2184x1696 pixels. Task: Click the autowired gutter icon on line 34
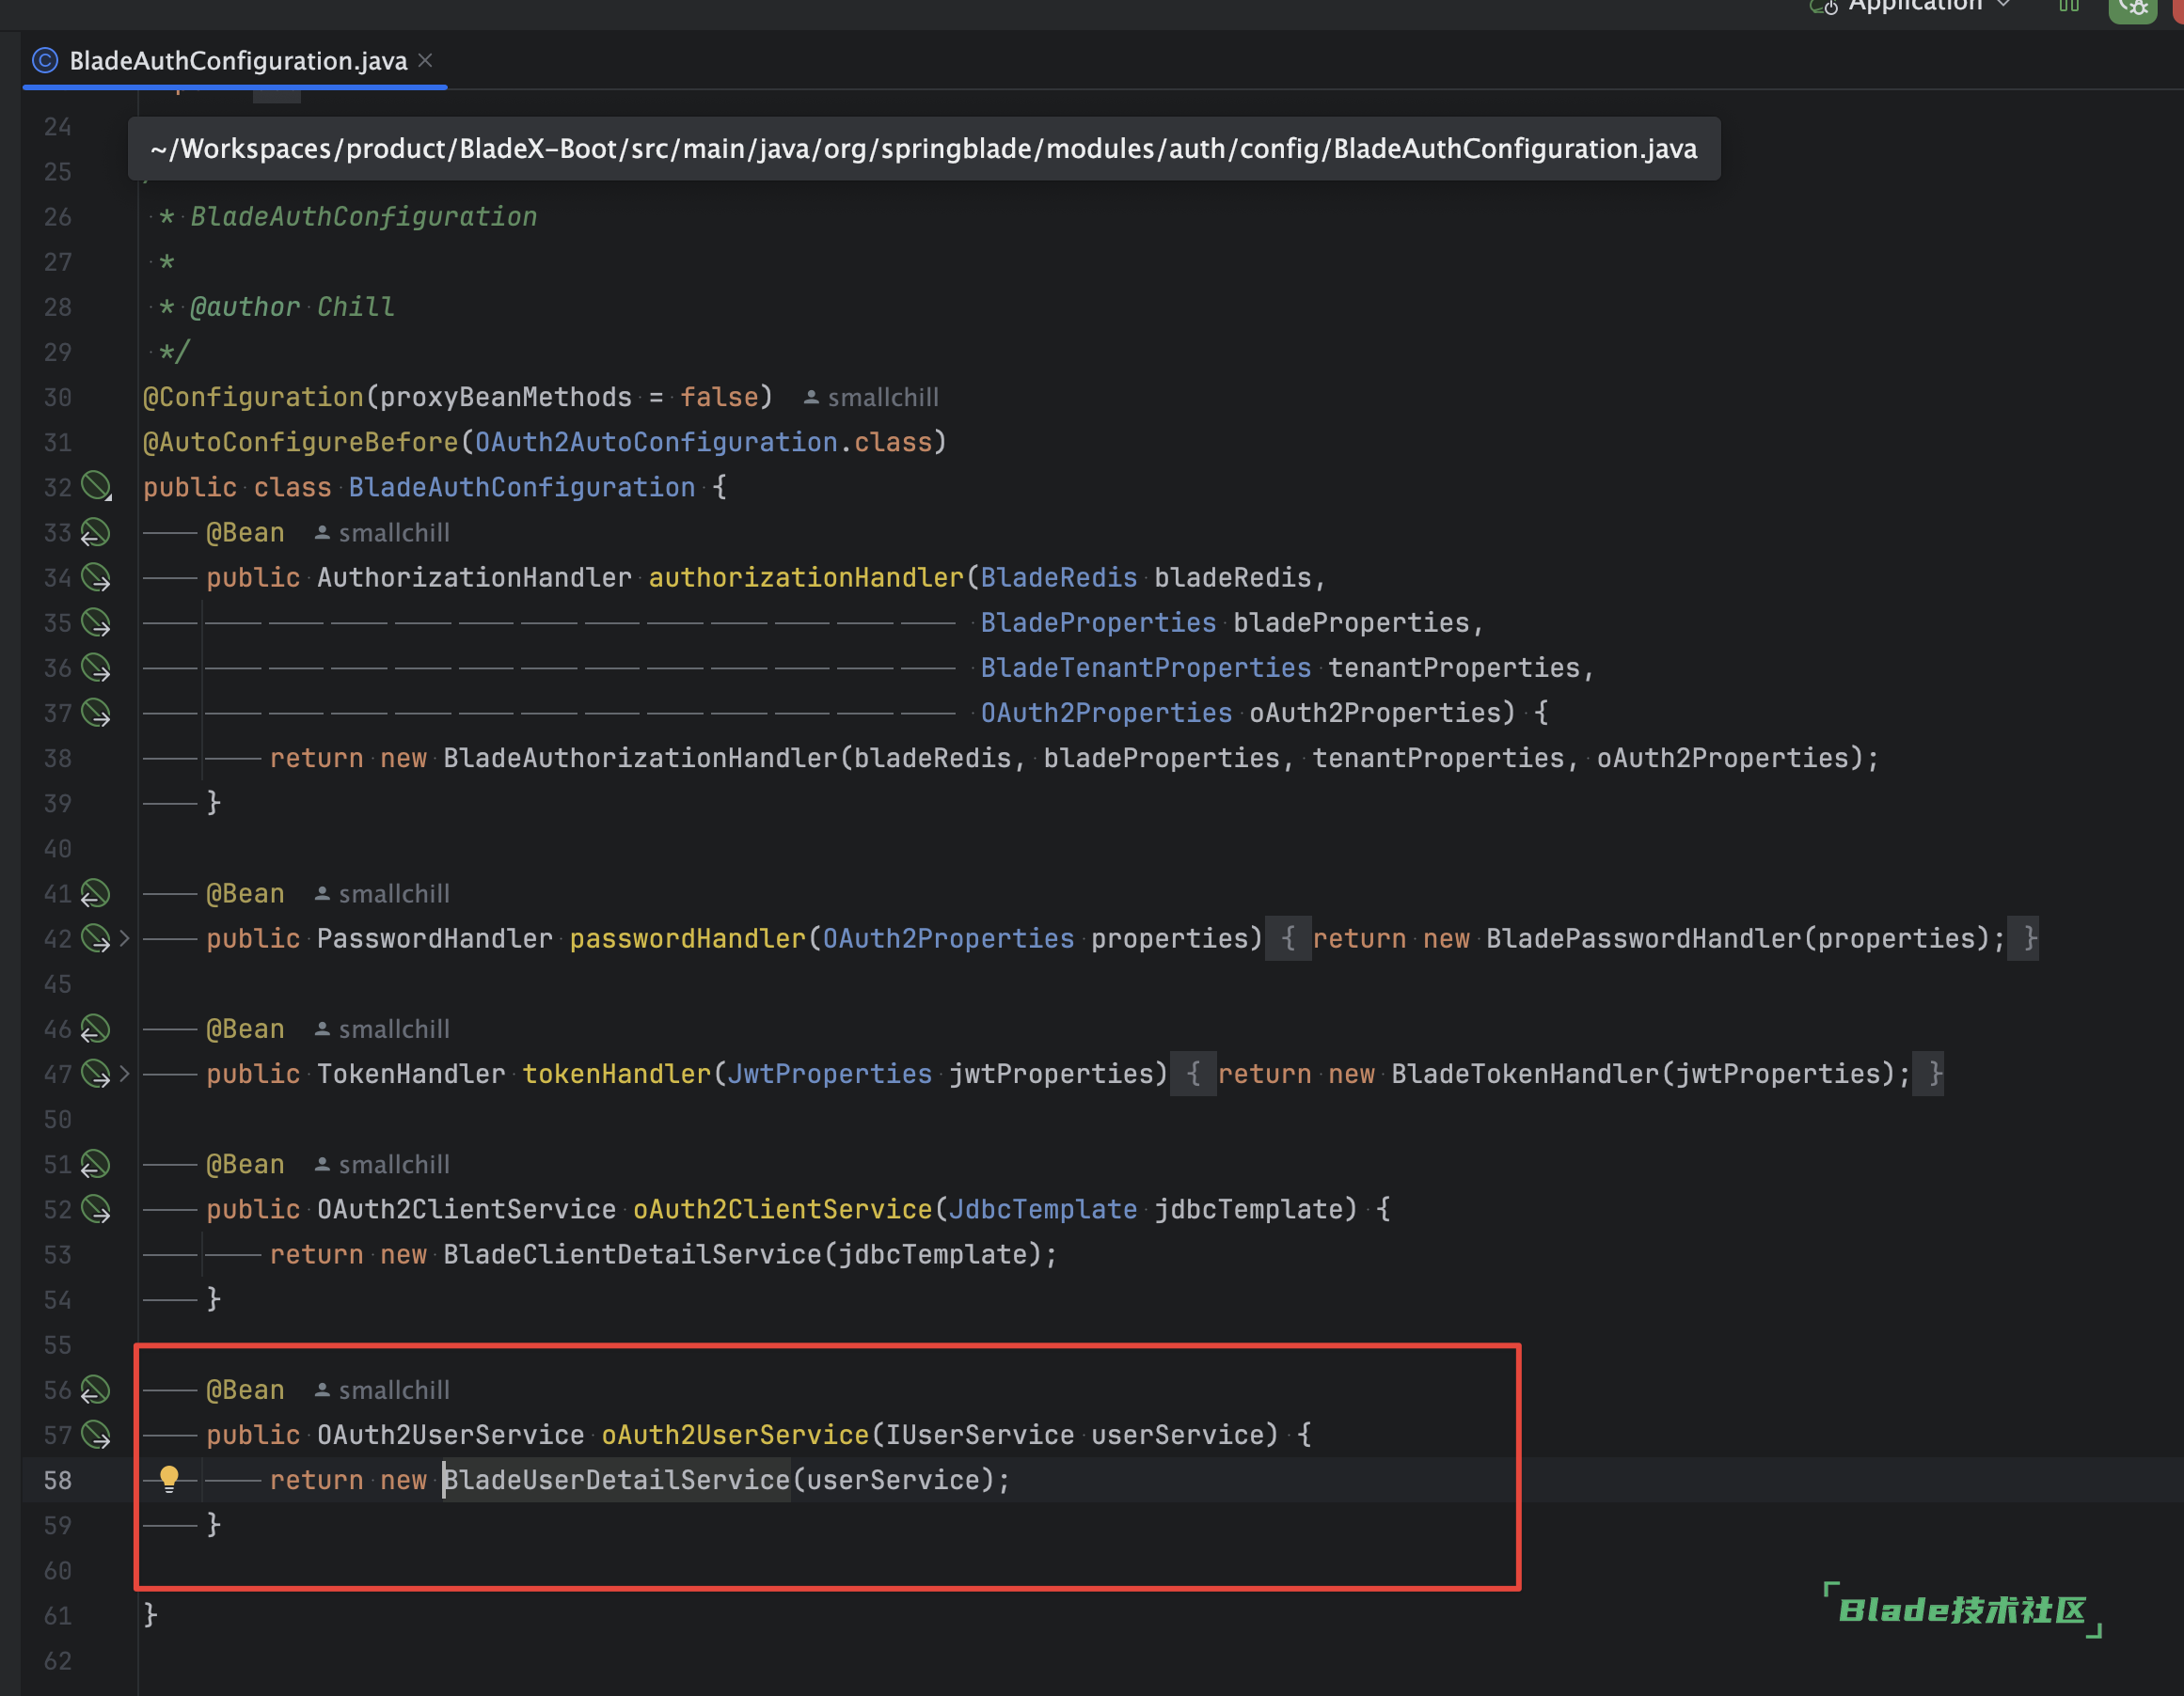point(96,577)
